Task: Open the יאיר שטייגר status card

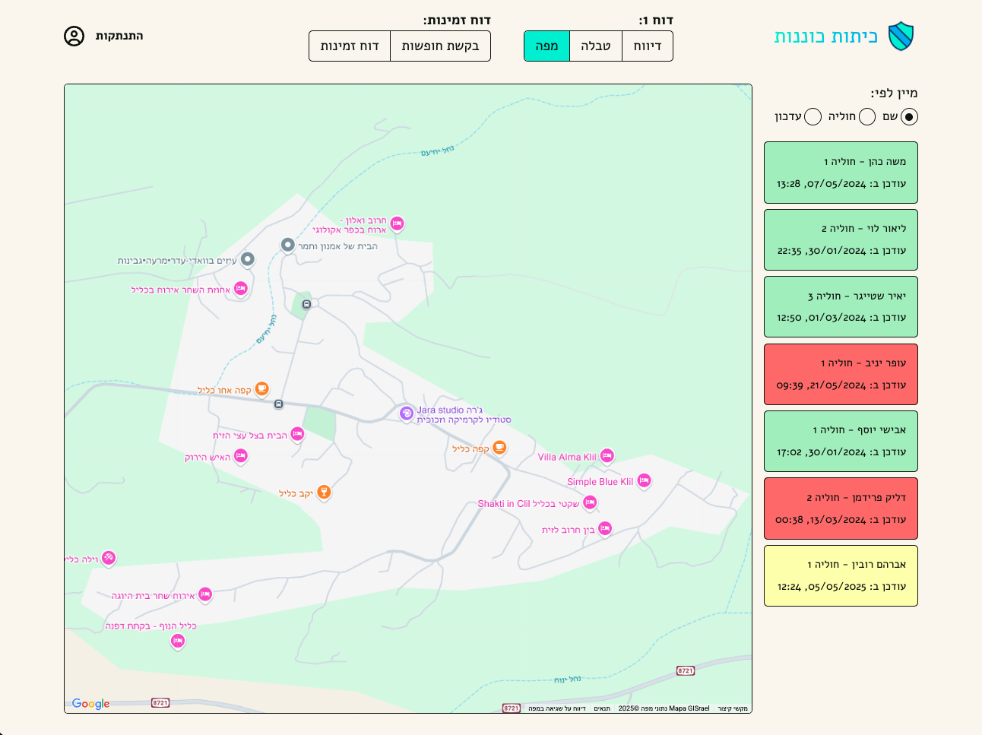Action: click(841, 306)
